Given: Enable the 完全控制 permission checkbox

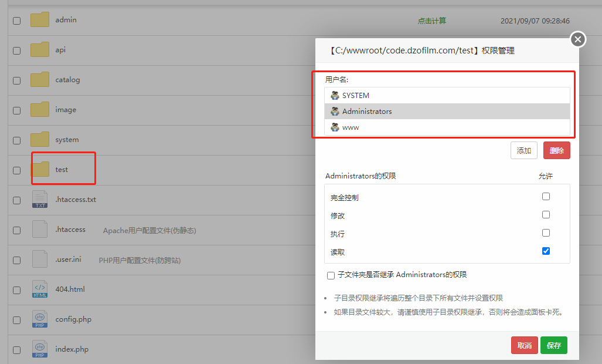Looking at the screenshot, I should (546, 197).
